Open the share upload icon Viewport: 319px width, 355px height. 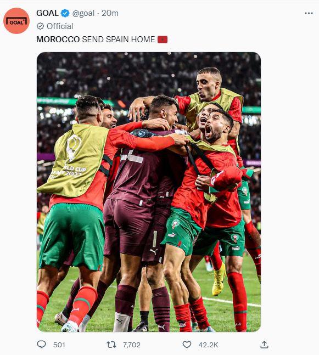264,345
